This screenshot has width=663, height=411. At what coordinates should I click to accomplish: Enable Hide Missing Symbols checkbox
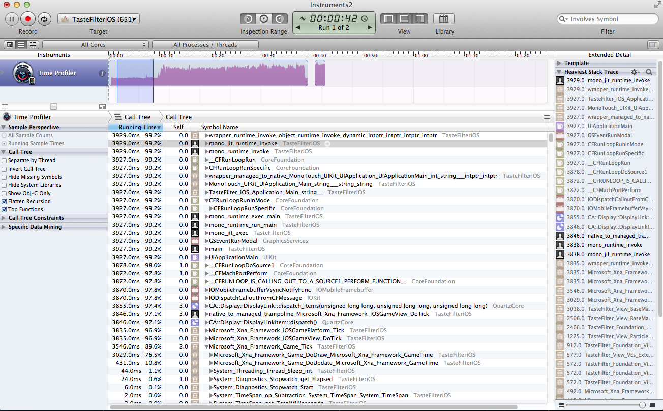pyautogui.click(x=5, y=177)
